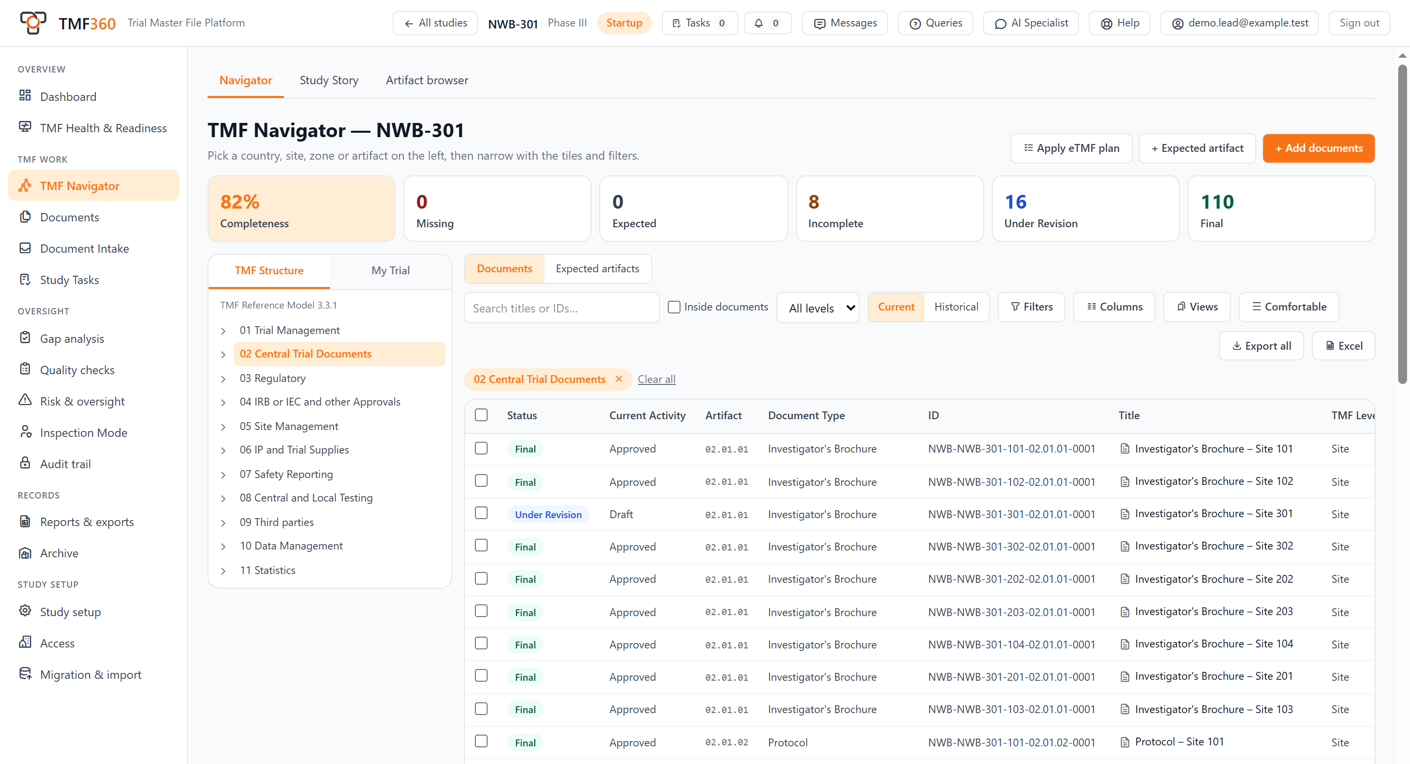Expand the 03 Regulatory tree node
1410x764 pixels.
223,379
